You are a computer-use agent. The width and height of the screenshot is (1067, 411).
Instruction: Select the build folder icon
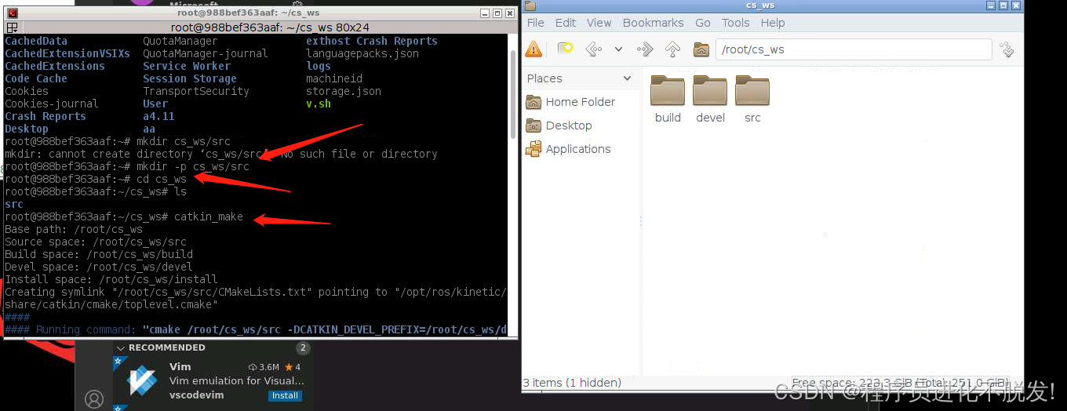click(668, 92)
